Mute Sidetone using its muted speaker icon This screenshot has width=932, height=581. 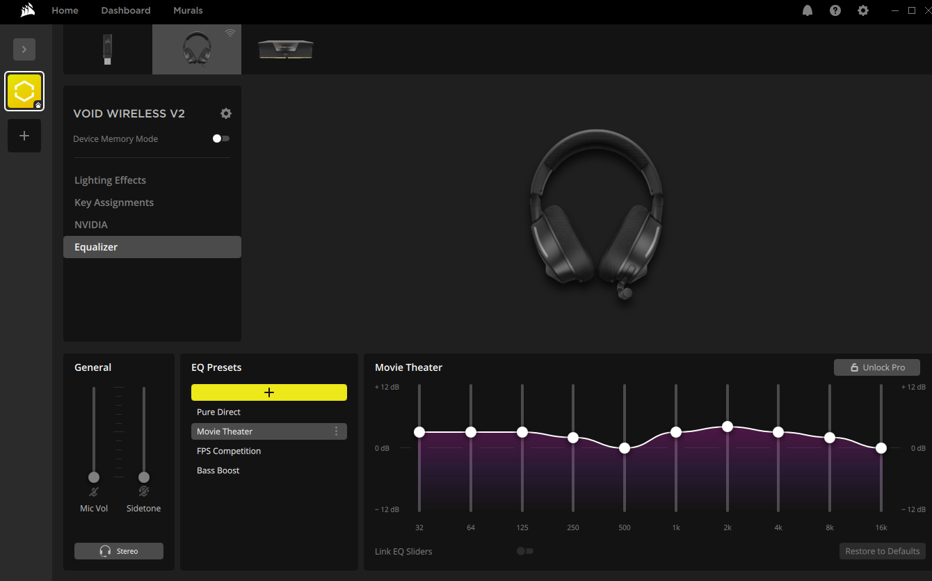[143, 491]
